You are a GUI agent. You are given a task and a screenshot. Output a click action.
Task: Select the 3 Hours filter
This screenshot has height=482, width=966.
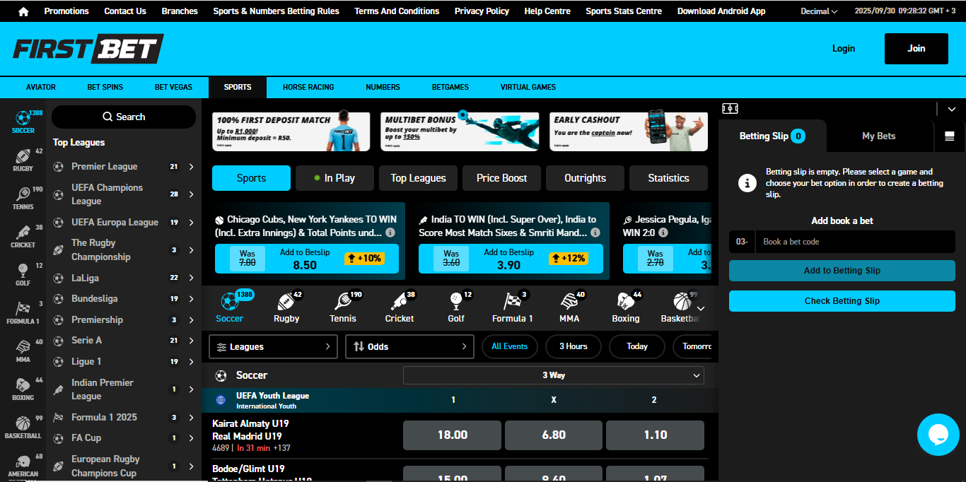[573, 346]
